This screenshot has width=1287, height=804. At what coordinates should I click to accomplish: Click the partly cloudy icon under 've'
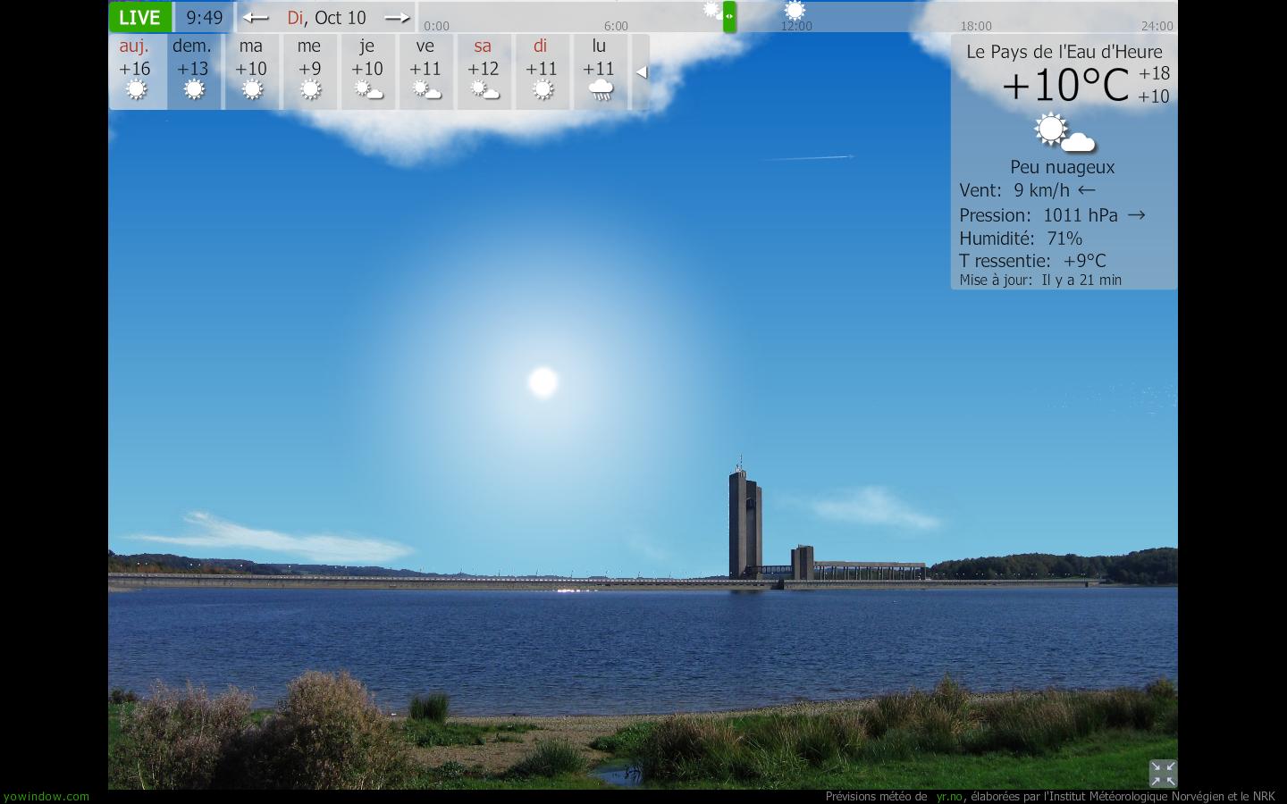(x=425, y=90)
